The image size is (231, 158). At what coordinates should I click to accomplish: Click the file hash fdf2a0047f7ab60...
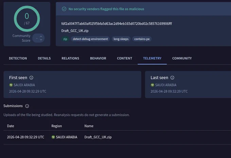point(117,23)
